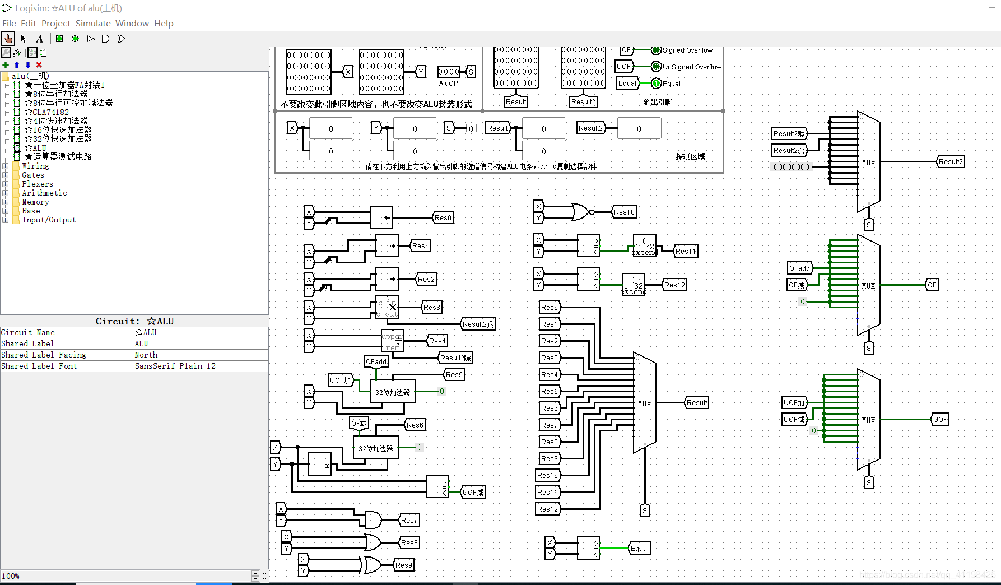Screen dimensions: 1001x585
Task: Click the 00000000 constant near Result2 MUX
Action: click(x=792, y=167)
